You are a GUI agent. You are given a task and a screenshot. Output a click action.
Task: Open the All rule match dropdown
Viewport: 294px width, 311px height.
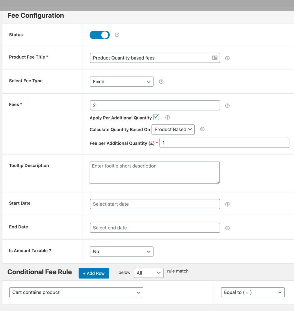(x=149, y=273)
